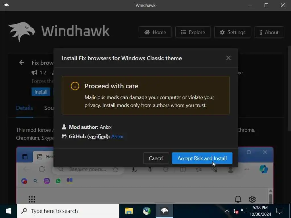Click the Copilot icon in preview image
The image size is (291, 218).
[263, 169]
